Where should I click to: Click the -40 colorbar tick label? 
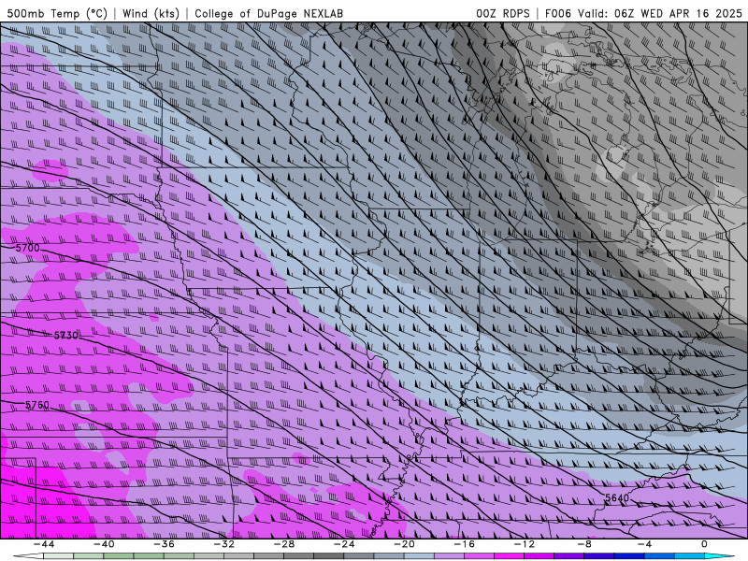click(104, 544)
